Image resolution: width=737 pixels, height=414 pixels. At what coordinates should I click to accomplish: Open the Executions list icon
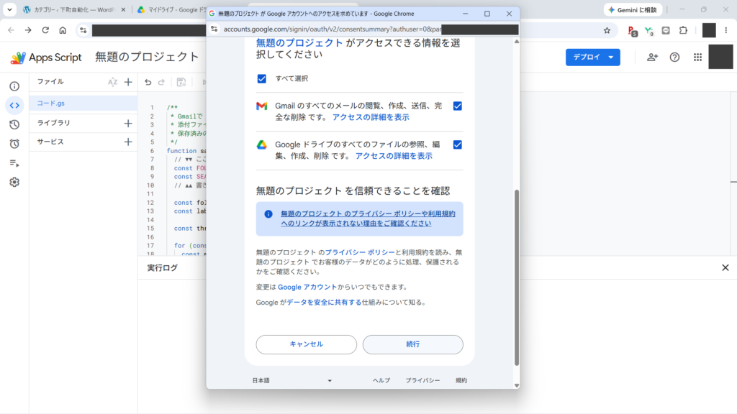tap(14, 163)
